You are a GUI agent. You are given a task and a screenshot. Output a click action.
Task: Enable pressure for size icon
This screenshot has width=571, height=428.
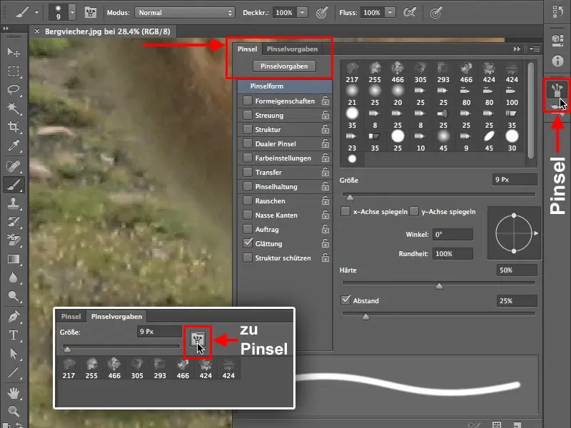pyautogui.click(x=436, y=13)
